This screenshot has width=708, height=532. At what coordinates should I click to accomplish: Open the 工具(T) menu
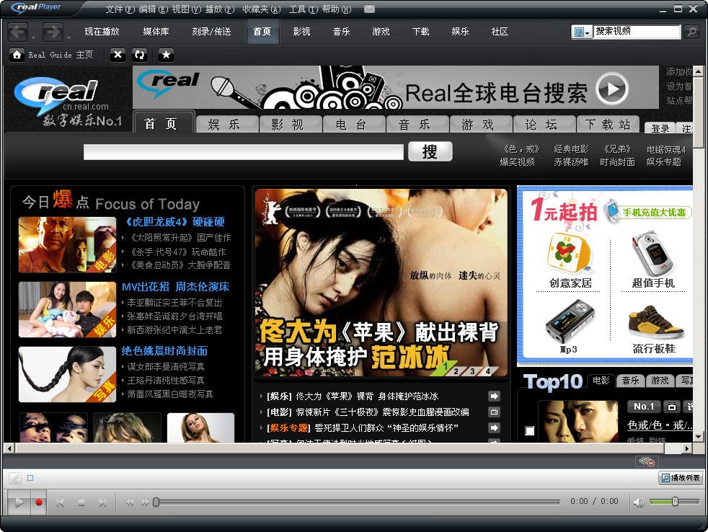pyautogui.click(x=304, y=9)
